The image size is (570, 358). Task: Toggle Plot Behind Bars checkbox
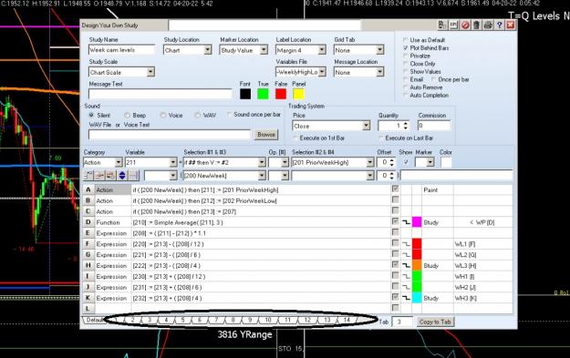coord(405,47)
